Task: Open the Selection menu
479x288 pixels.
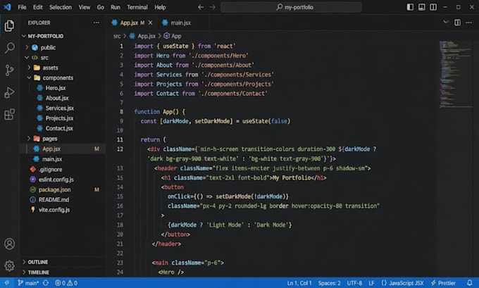Action: tap(61, 7)
